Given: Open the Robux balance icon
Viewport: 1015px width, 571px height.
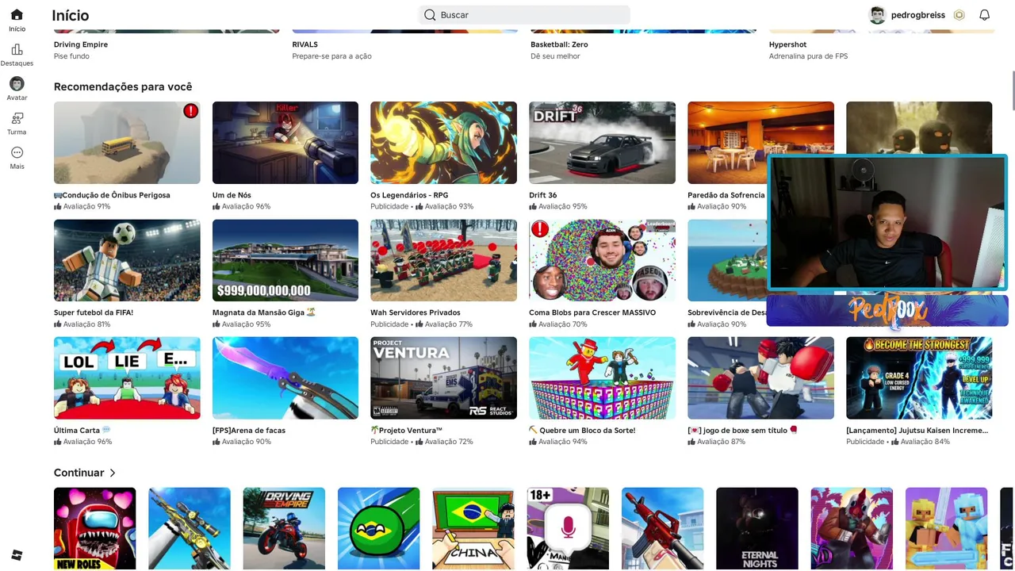Looking at the screenshot, I should point(959,15).
